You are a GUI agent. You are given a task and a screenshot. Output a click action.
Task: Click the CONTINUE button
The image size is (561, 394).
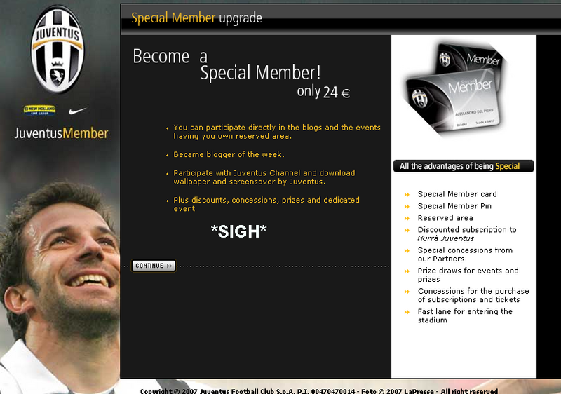154,266
